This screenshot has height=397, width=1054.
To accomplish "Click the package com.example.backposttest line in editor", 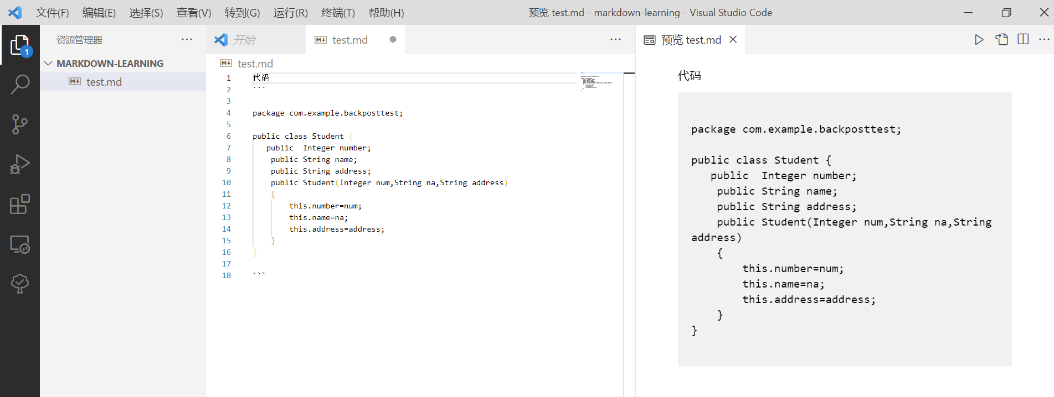I will tap(328, 113).
